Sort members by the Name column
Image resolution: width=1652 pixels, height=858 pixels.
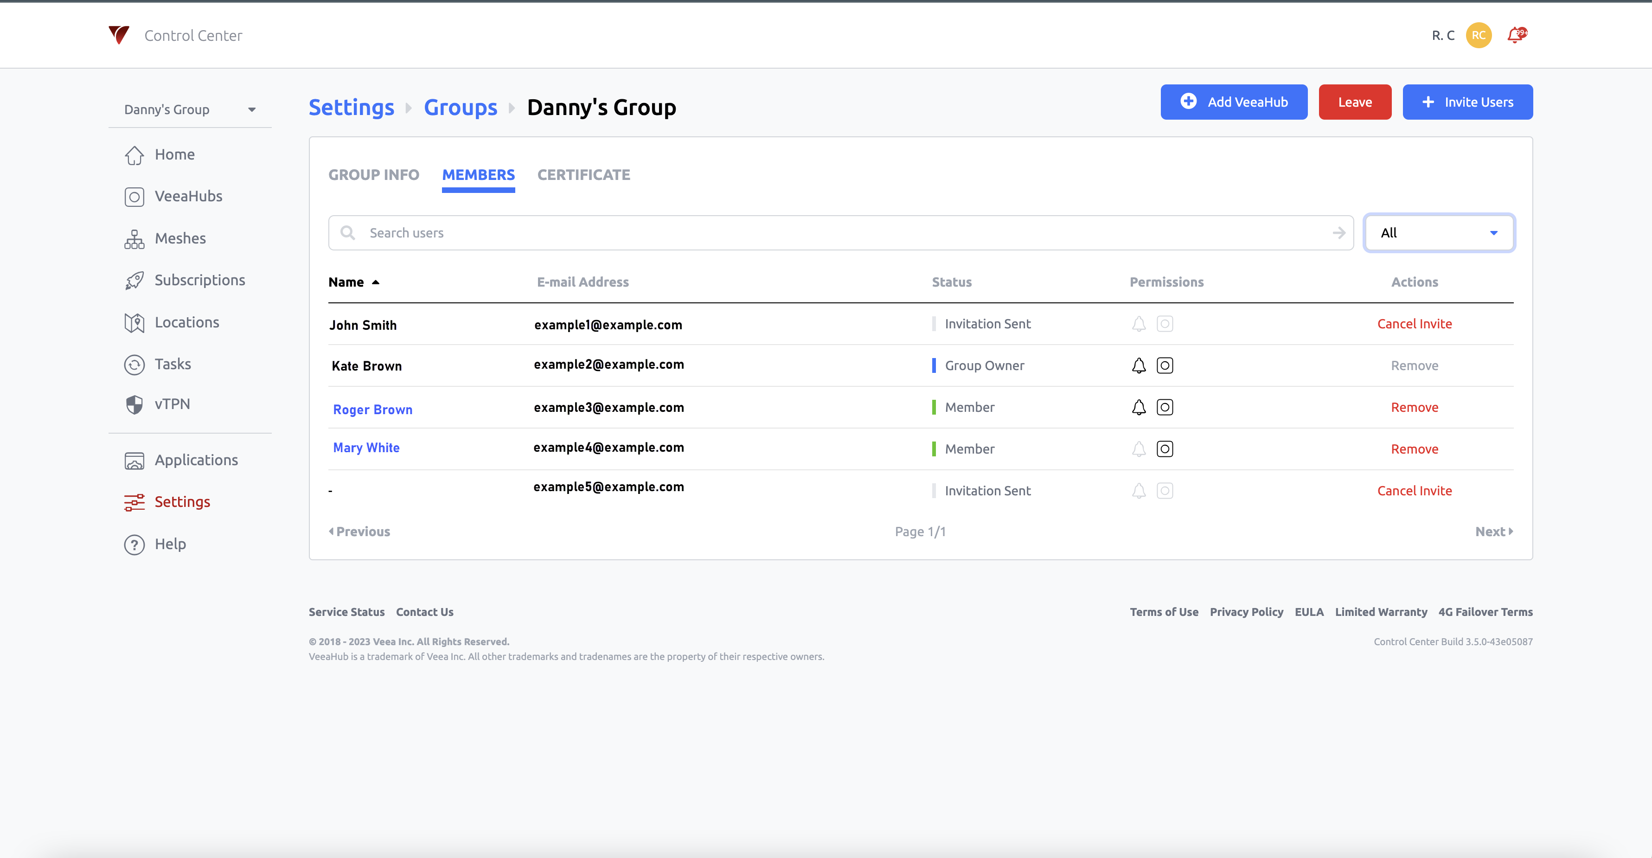tap(353, 282)
